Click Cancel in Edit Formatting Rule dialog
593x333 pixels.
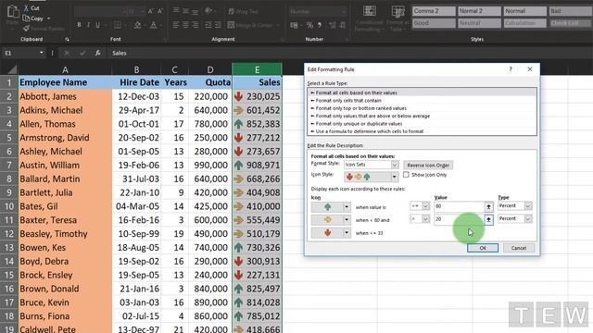point(519,248)
